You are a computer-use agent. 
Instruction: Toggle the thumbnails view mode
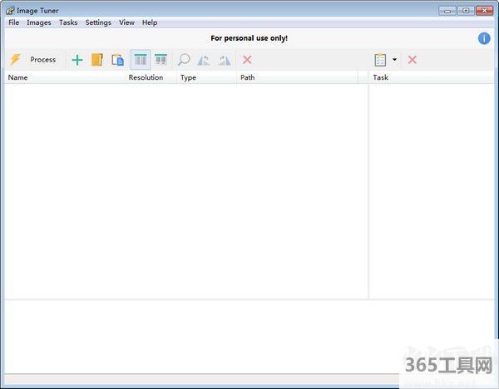pos(161,60)
